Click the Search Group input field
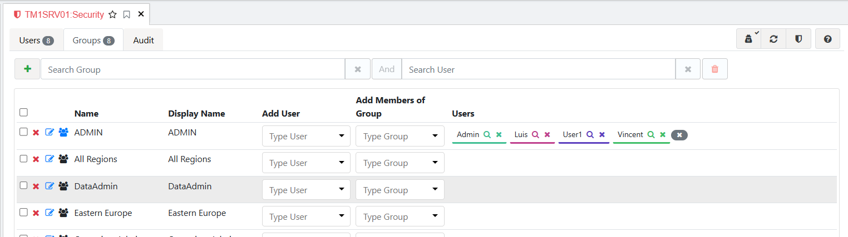The width and height of the screenshot is (848, 237). [x=193, y=69]
